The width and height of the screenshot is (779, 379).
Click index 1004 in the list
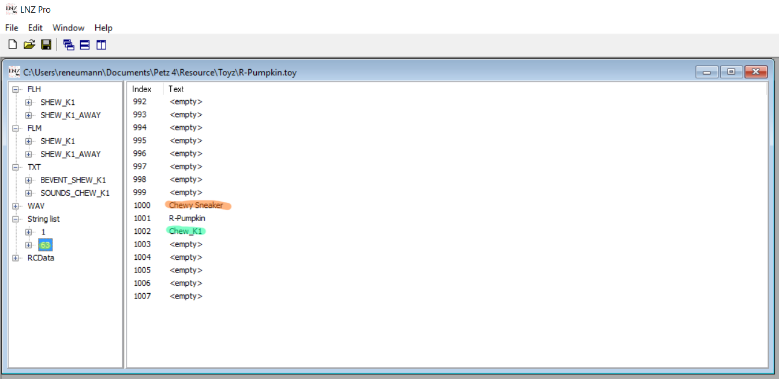[141, 257]
